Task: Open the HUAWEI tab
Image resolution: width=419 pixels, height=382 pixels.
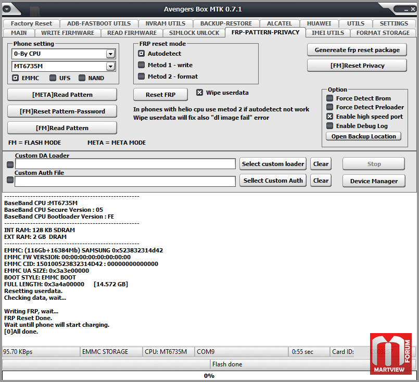Action: click(x=319, y=23)
